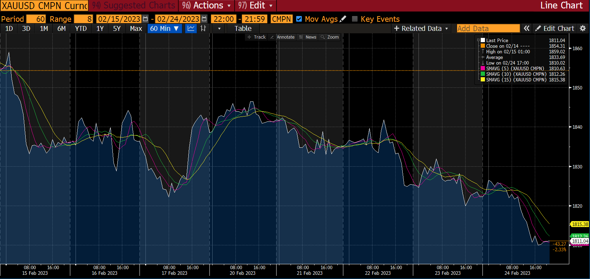Click the Table button
The image size is (590, 279).
243,28
